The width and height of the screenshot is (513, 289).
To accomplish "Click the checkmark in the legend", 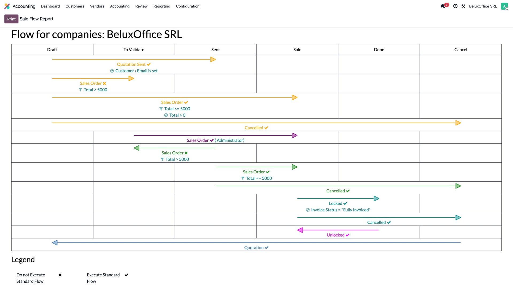I will [x=126, y=275].
